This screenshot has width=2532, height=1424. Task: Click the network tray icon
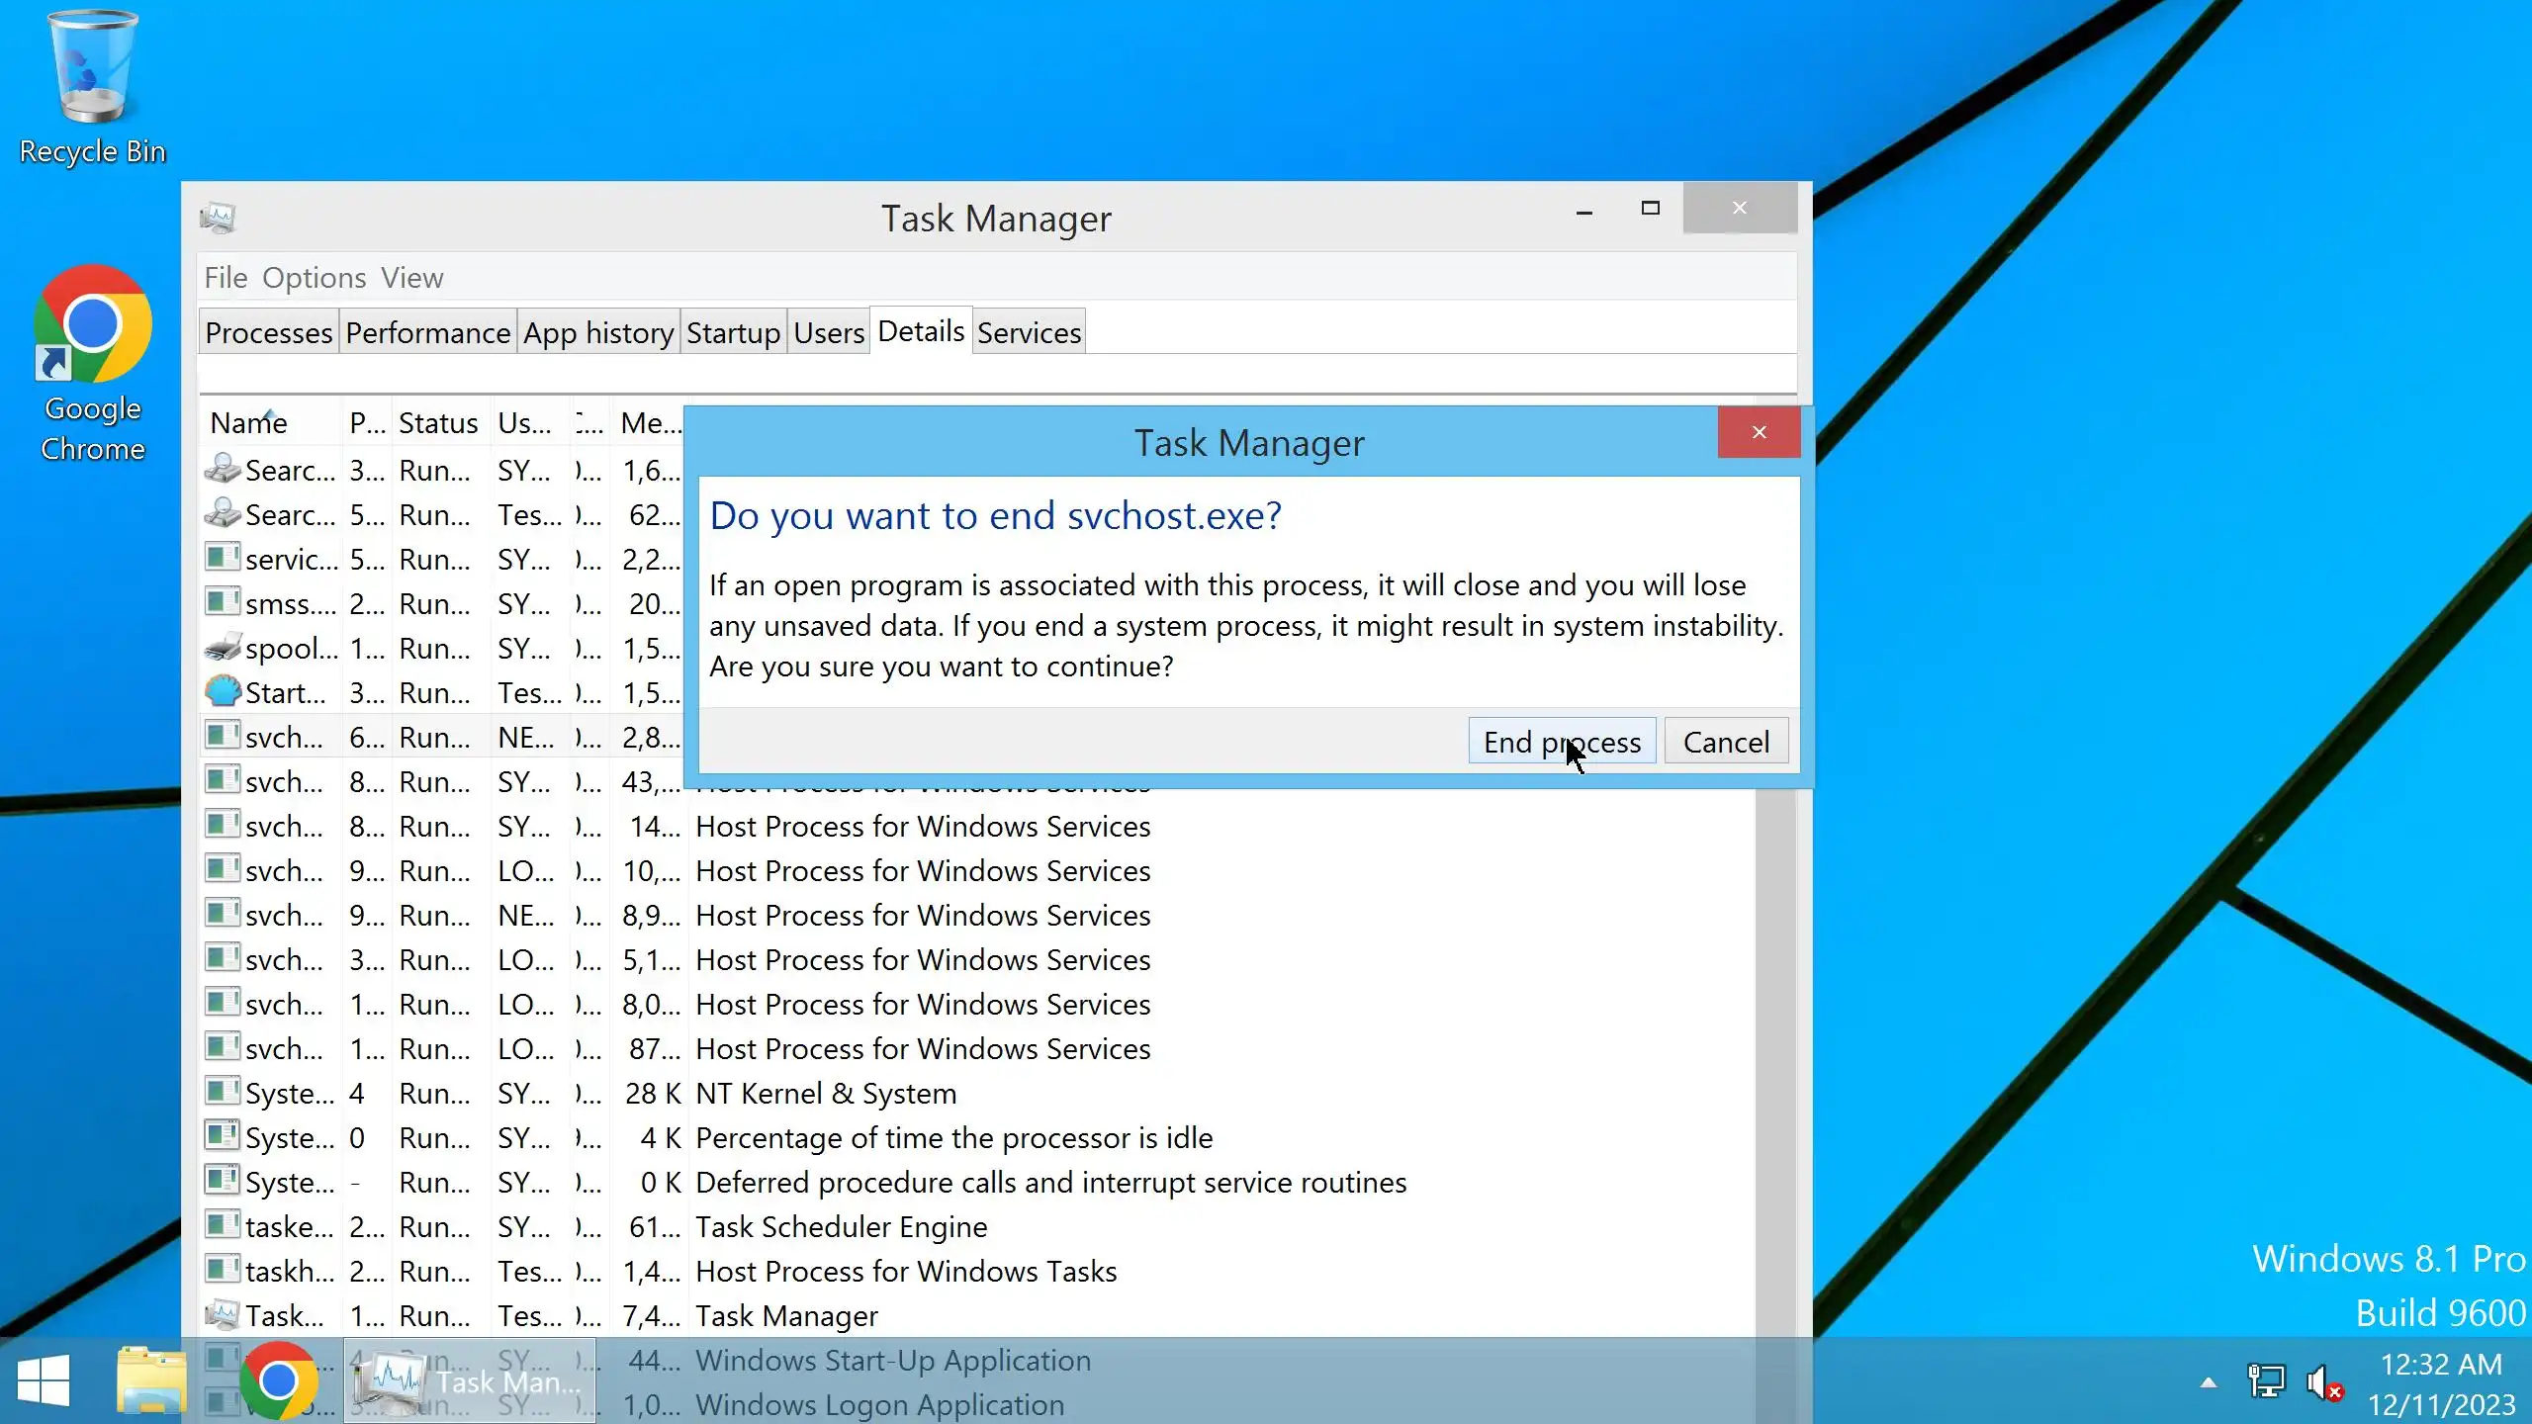click(x=2266, y=1381)
